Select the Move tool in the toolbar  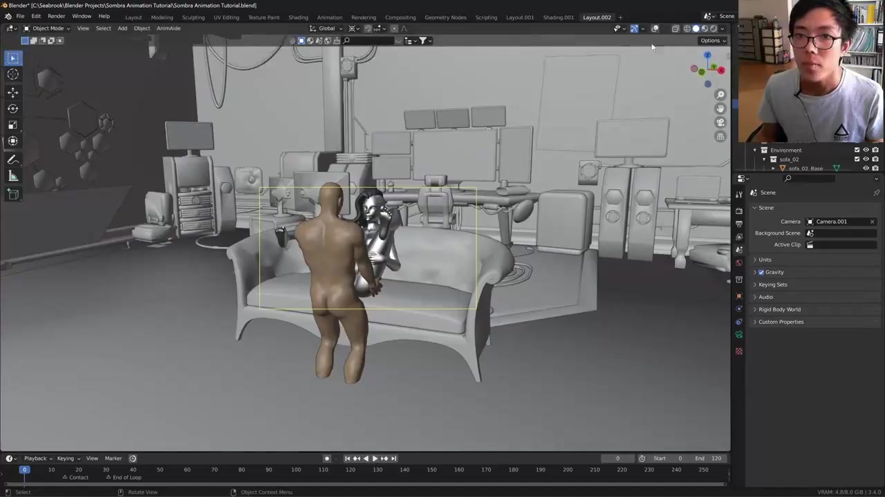coord(12,92)
